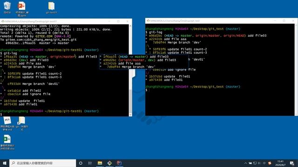The height and width of the screenshot is (167, 298).
Task: Open the Recycle Bin desktop icon
Action: (x=7, y=7)
